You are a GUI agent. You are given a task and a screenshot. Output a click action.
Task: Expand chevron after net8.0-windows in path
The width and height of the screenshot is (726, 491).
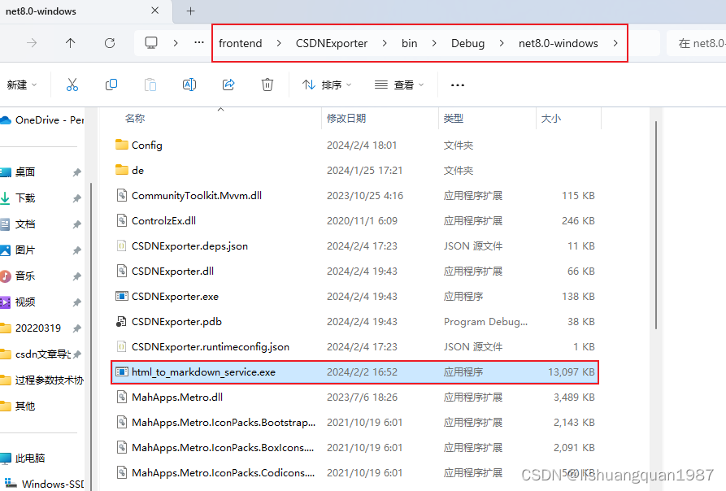[616, 43]
